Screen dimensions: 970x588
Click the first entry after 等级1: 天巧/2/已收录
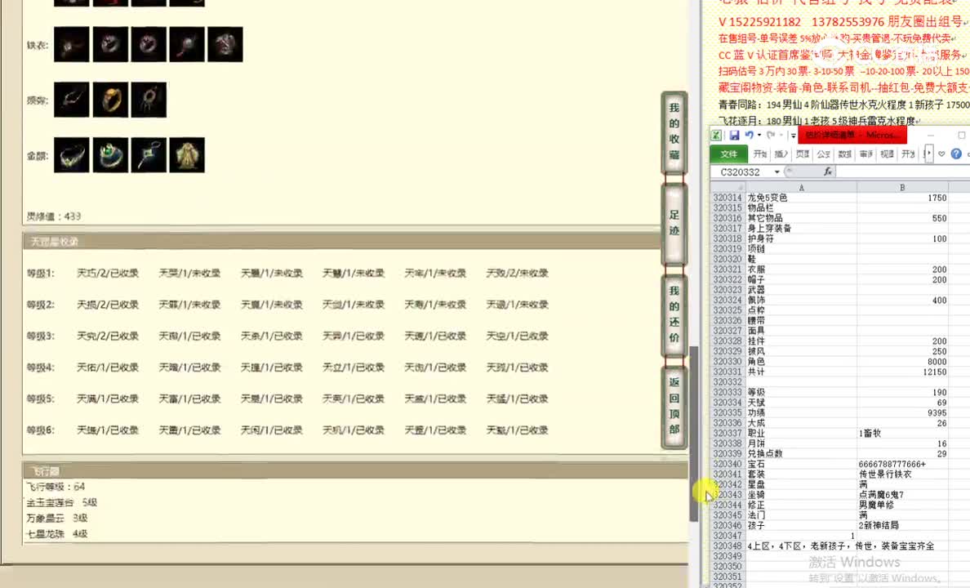point(108,273)
